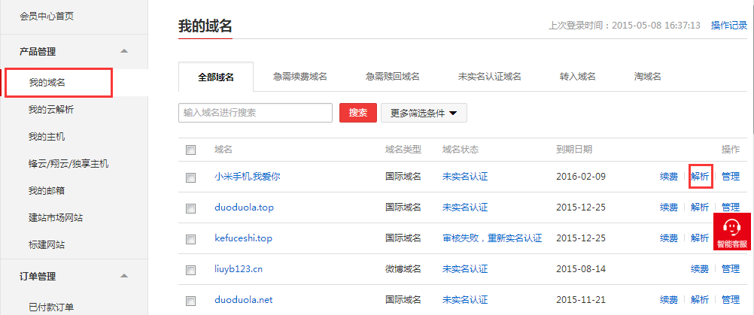The width and height of the screenshot is (754, 315).
Task: Switch to the 急需续费域名 tab
Action: [299, 77]
